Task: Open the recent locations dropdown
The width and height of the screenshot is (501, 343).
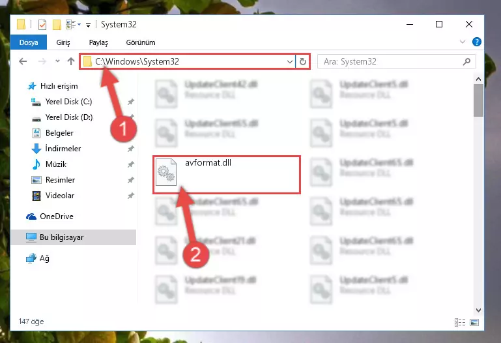Action: [x=57, y=61]
